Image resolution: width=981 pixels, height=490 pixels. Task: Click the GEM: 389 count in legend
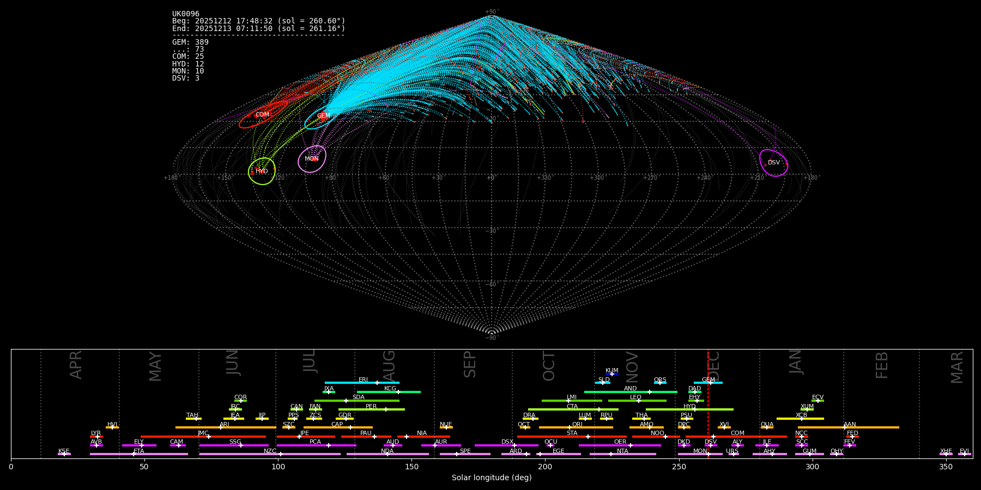(190, 42)
